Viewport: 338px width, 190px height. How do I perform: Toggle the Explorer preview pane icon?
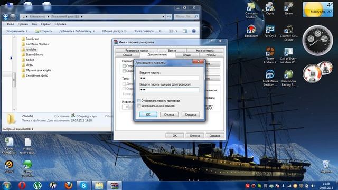[185, 31]
